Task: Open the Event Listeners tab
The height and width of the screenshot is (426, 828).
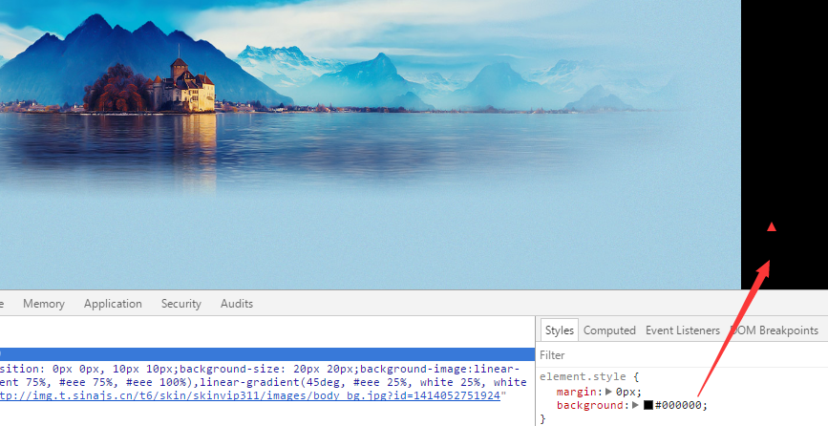Action: pos(683,330)
